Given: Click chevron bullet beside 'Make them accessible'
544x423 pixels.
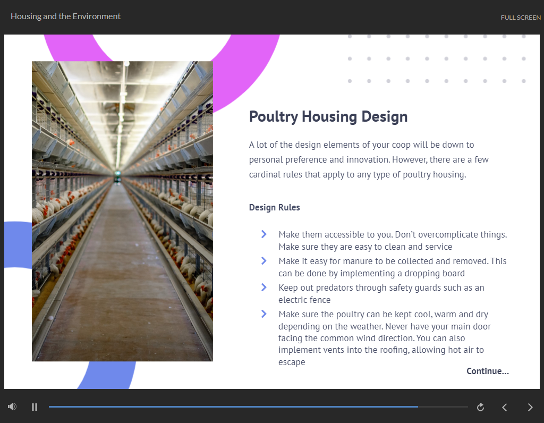Looking at the screenshot, I should click(263, 234).
